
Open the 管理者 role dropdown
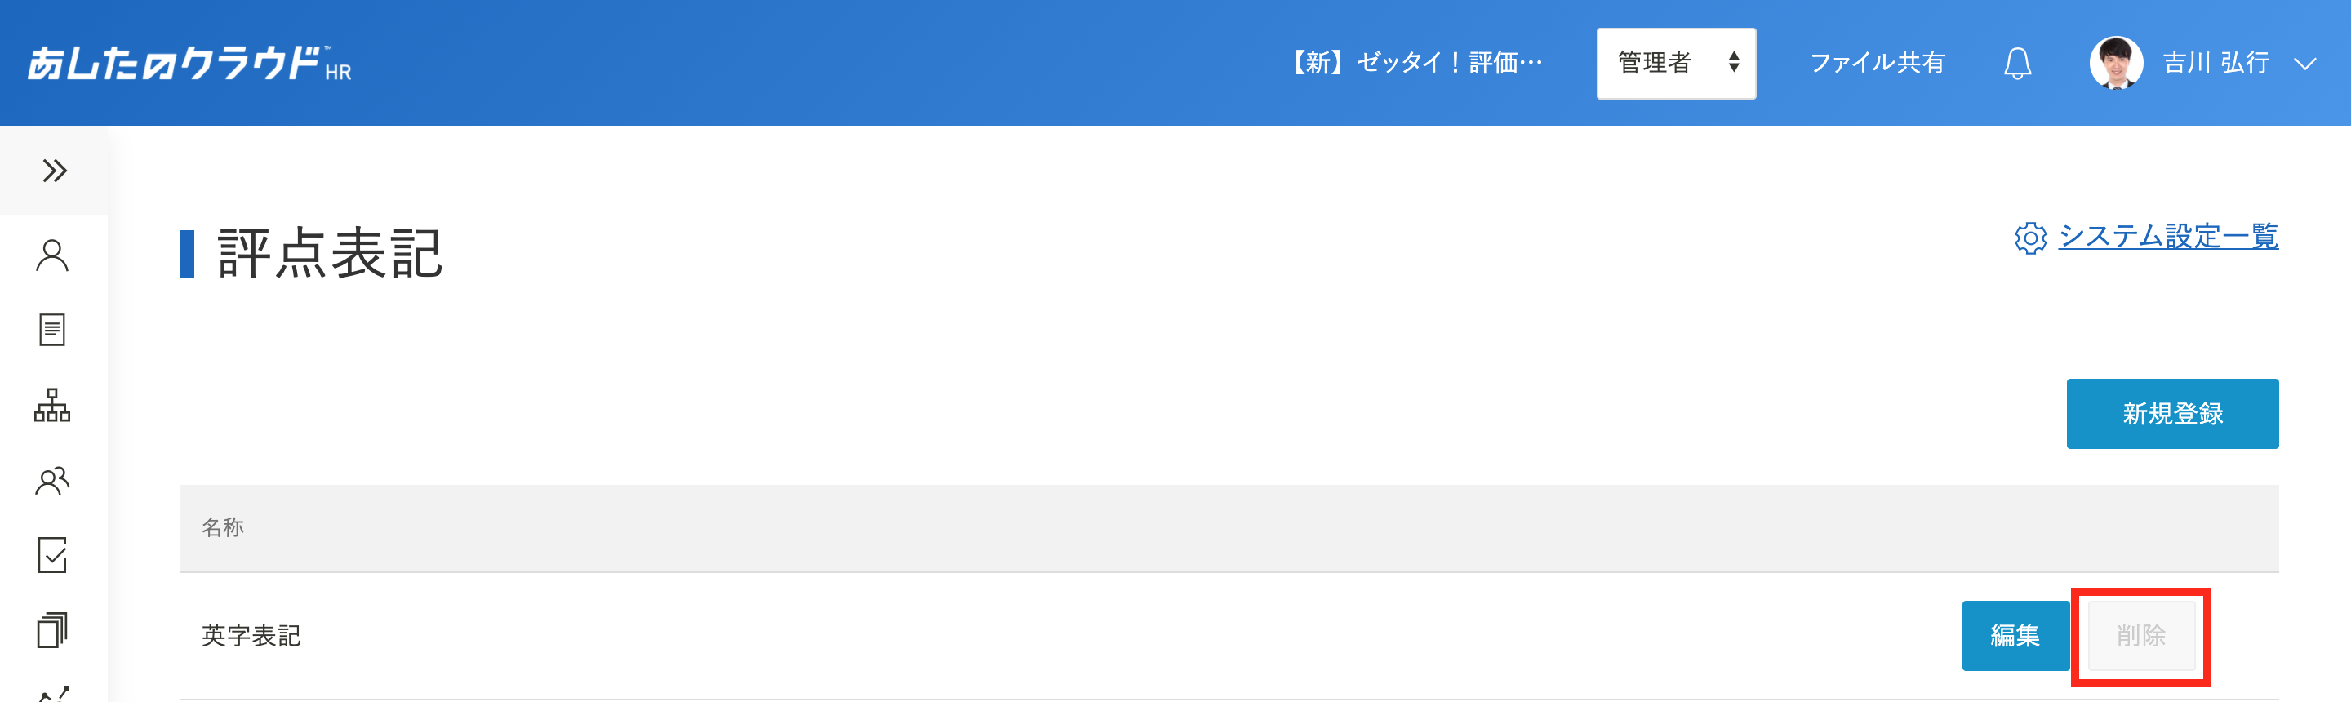[x=1676, y=63]
